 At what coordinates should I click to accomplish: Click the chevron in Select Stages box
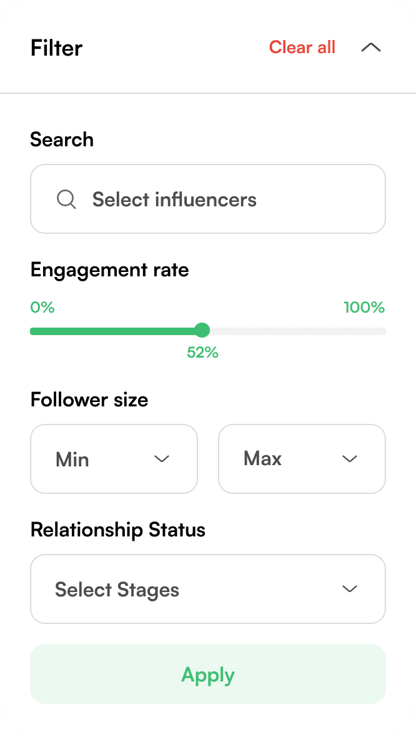pyautogui.click(x=350, y=589)
